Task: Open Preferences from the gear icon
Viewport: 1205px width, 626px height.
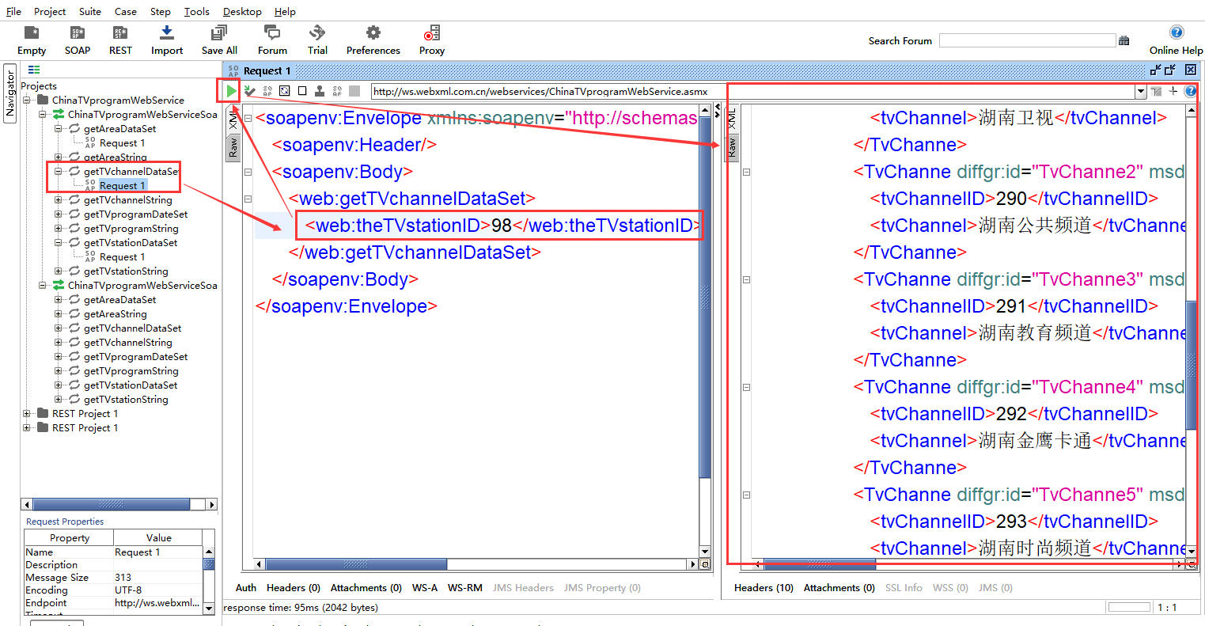Action: (x=373, y=33)
